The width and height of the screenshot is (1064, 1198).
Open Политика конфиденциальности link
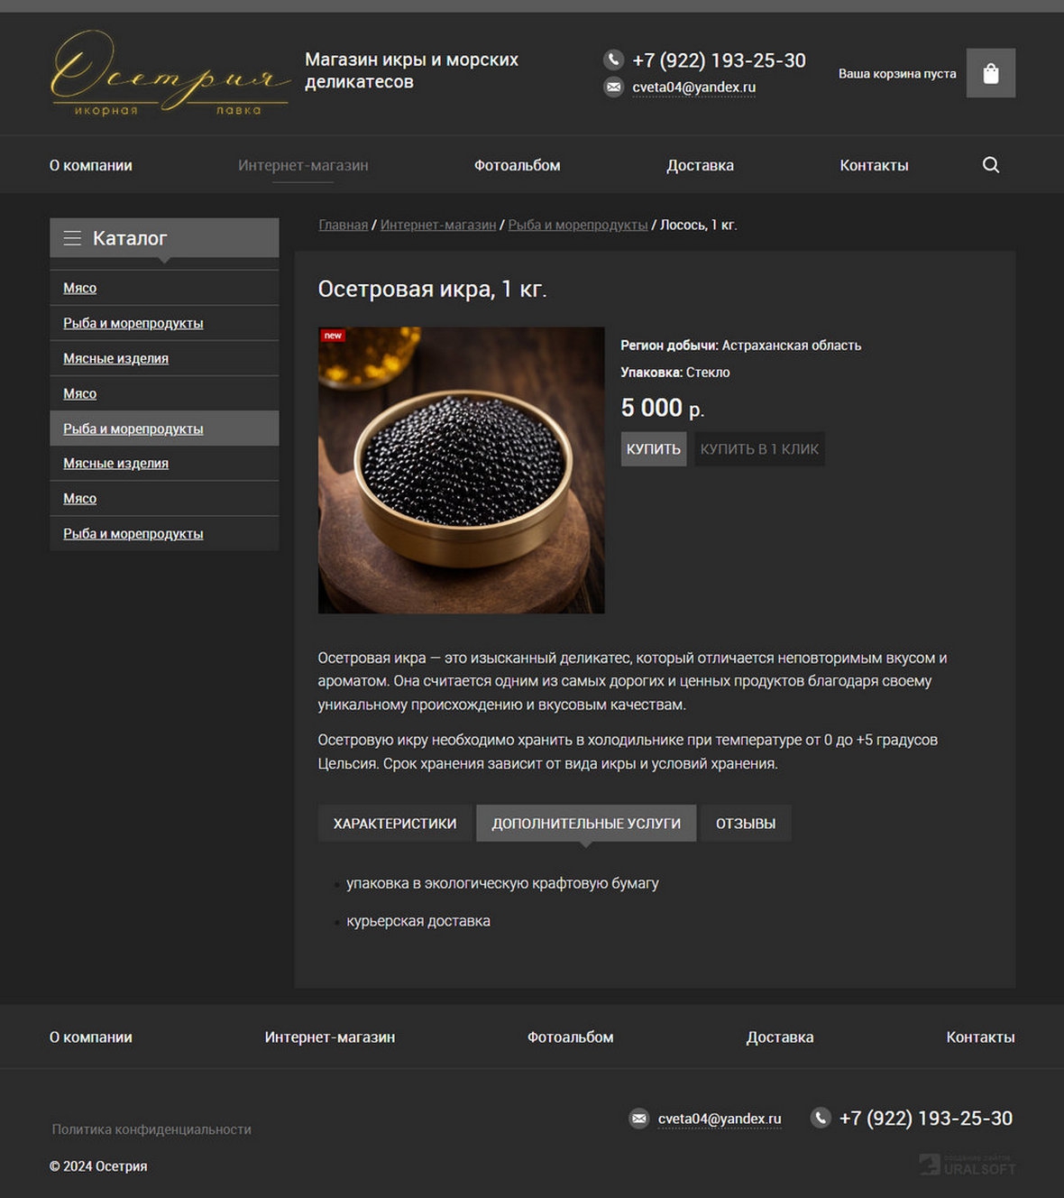pyautogui.click(x=151, y=1129)
